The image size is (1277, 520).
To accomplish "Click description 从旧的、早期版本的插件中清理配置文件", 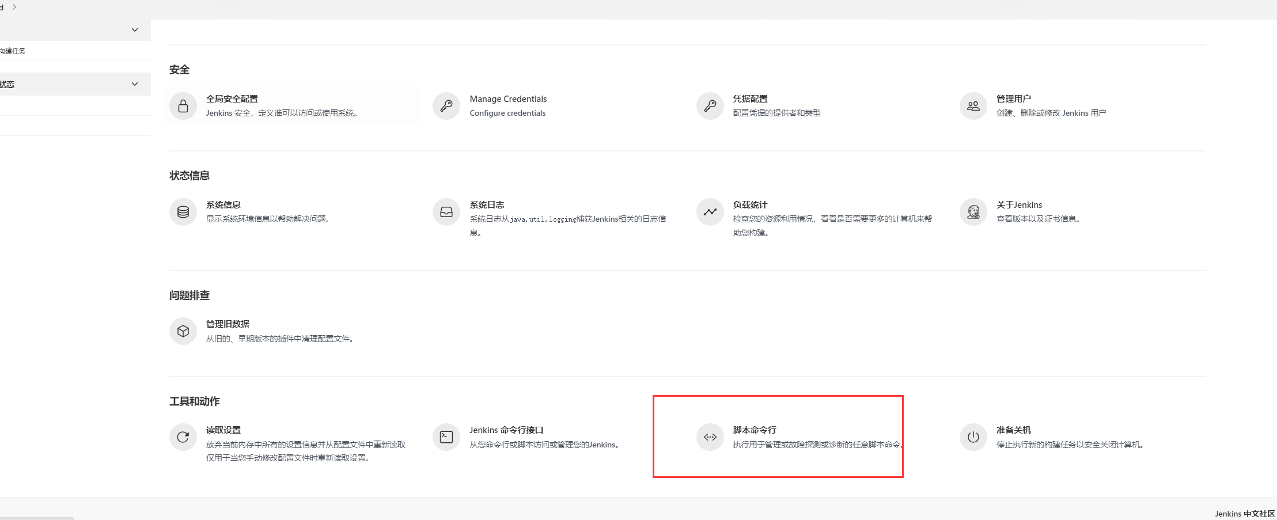I will pos(281,339).
